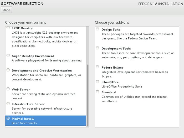This screenshot has width=184, height=138.
Task: Click the 'LXDE Desktop' title text
Action: pos(23,28)
